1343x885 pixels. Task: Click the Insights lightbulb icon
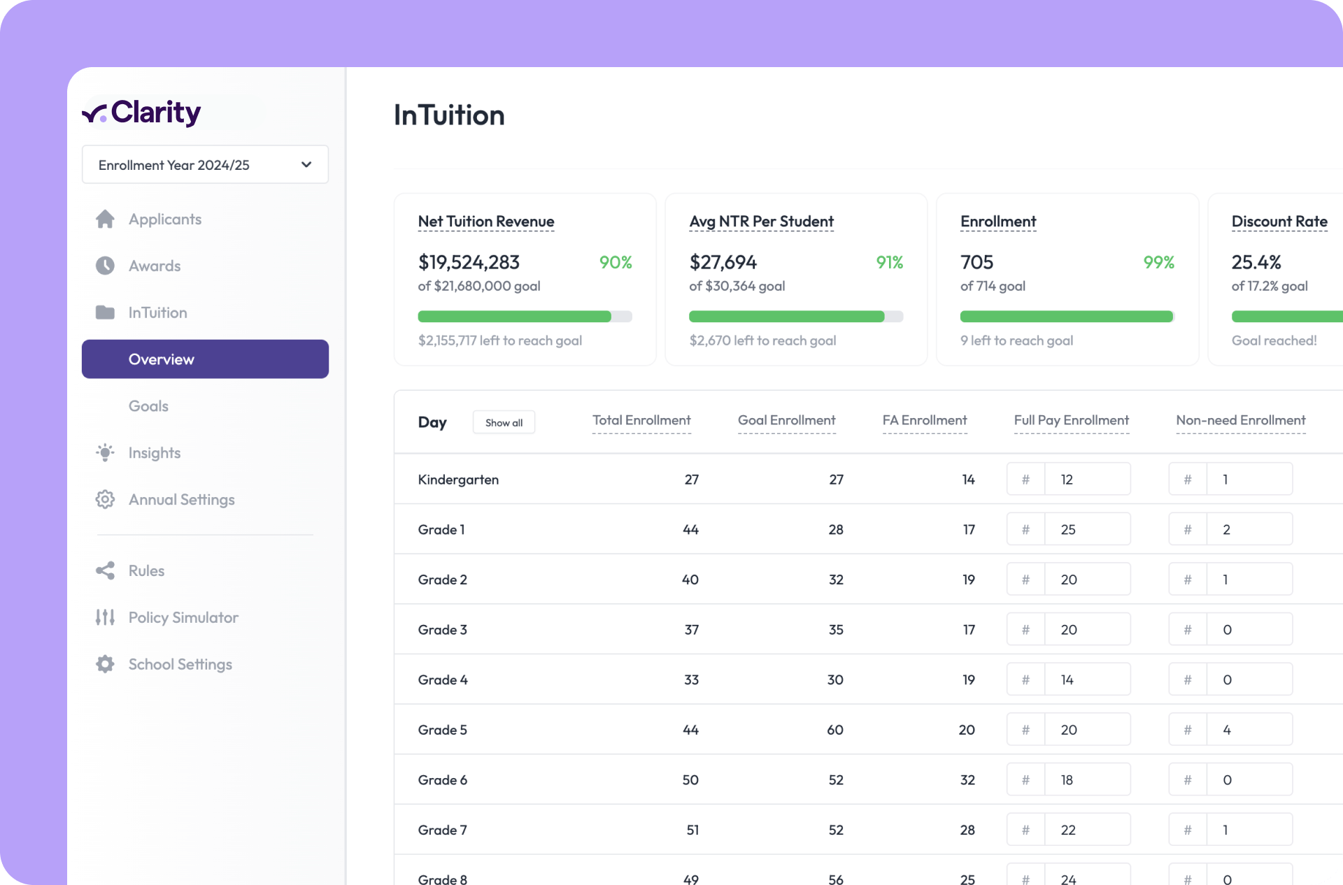coord(105,453)
